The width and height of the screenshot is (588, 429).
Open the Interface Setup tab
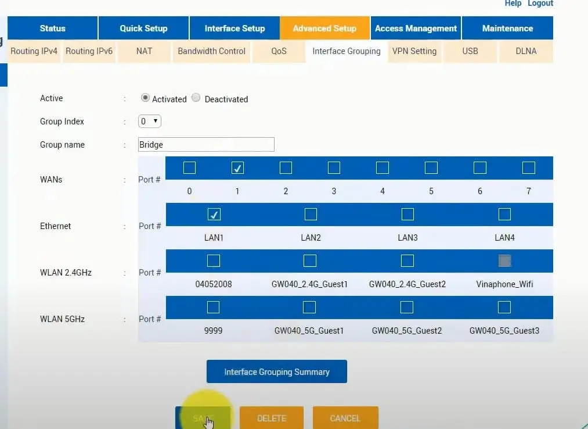pyautogui.click(x=235, y=28)
